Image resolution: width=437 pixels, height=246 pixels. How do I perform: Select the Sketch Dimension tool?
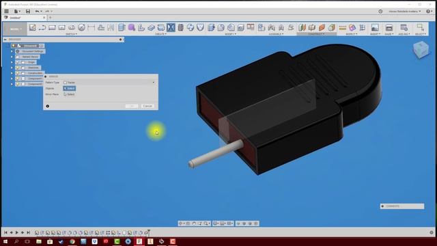(x=91, y=27)
